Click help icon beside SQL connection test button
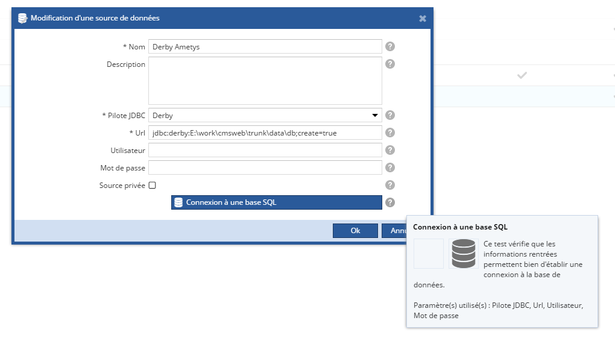615x344 pixels. click(x=390, y=202)
